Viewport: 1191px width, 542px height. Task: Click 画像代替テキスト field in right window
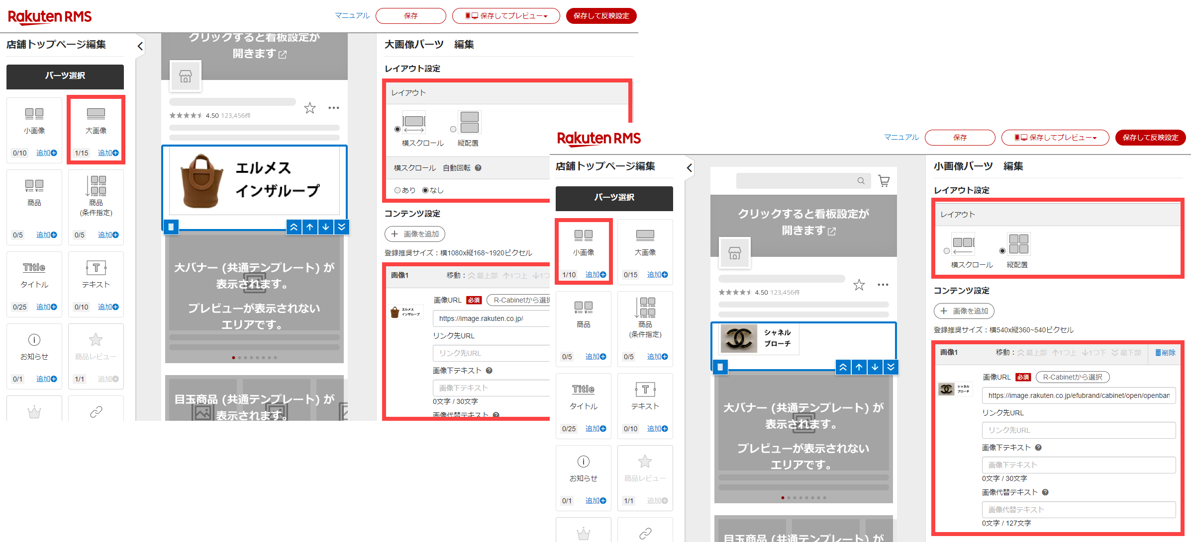1079,510
